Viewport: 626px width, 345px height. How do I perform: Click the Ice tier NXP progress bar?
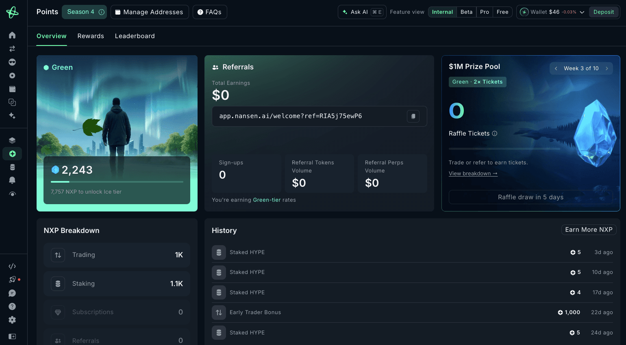[x=117, y=182]
